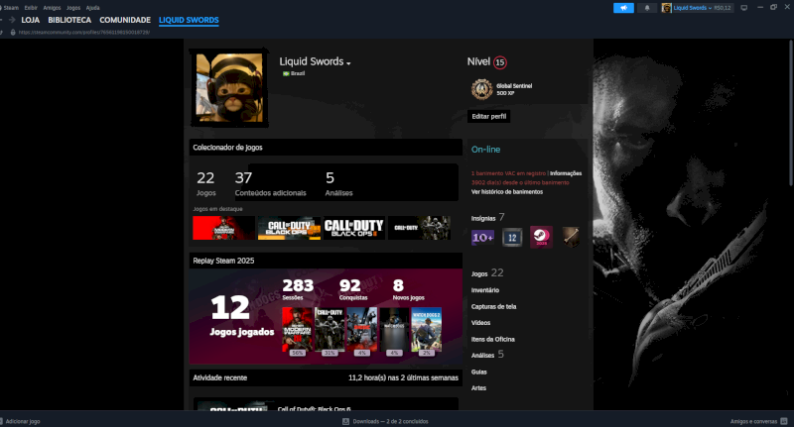The width and height of the screenshot is (794, 427).
Task: Click the Watch Dogs 2 game cover
Action: [x=427, y=330]
